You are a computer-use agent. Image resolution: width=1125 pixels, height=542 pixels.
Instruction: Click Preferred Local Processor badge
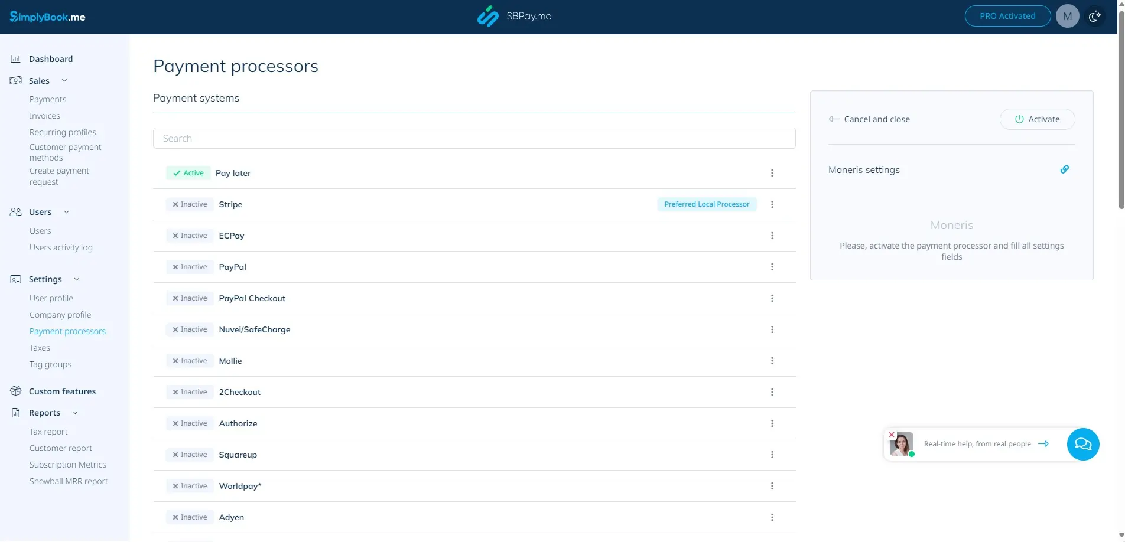tap(707, 204)
